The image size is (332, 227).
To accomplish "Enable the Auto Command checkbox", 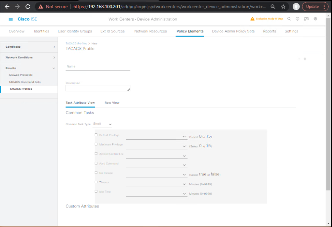I will (96, 163).
